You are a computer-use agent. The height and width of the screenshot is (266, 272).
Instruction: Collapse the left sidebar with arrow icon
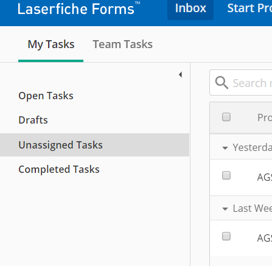180,75
